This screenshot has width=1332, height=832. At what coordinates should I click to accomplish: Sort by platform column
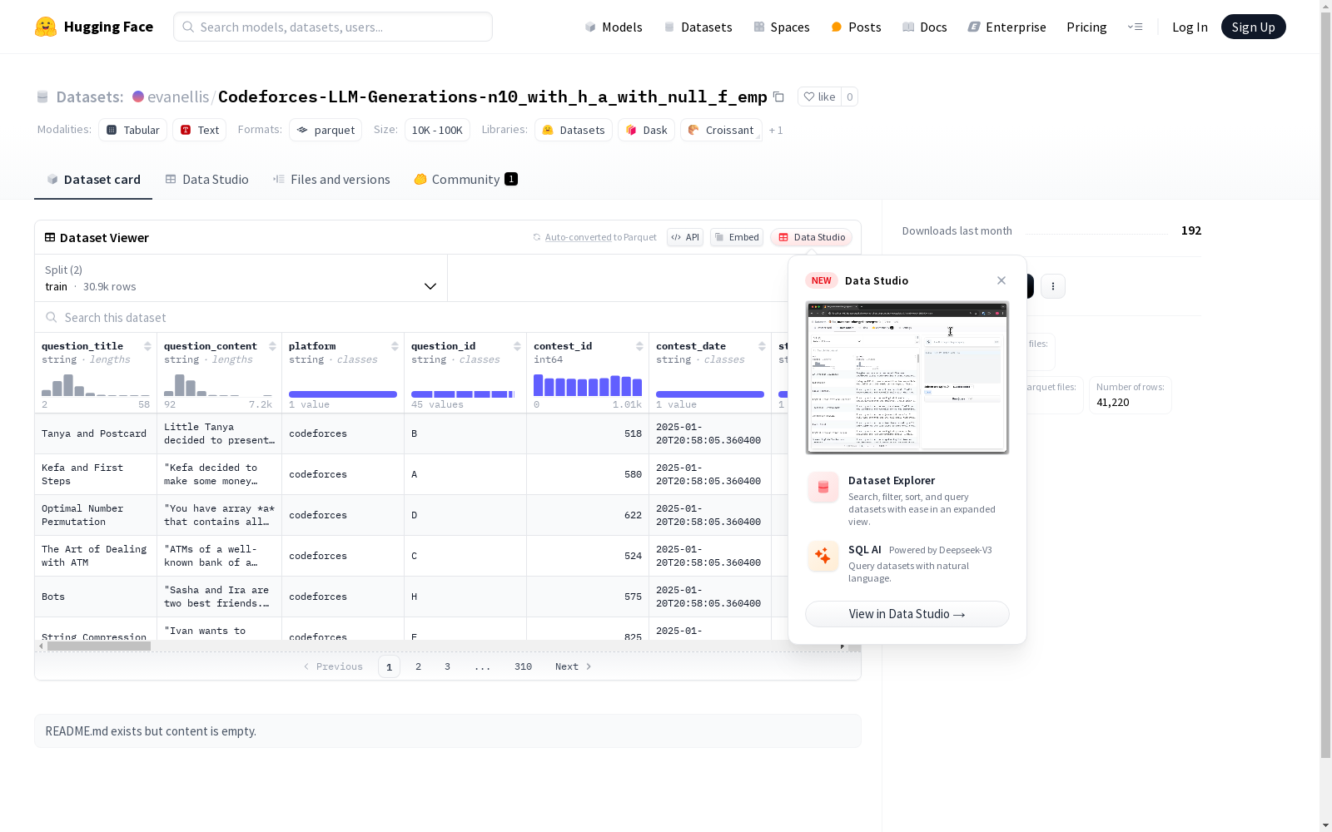tap(395, 346)
